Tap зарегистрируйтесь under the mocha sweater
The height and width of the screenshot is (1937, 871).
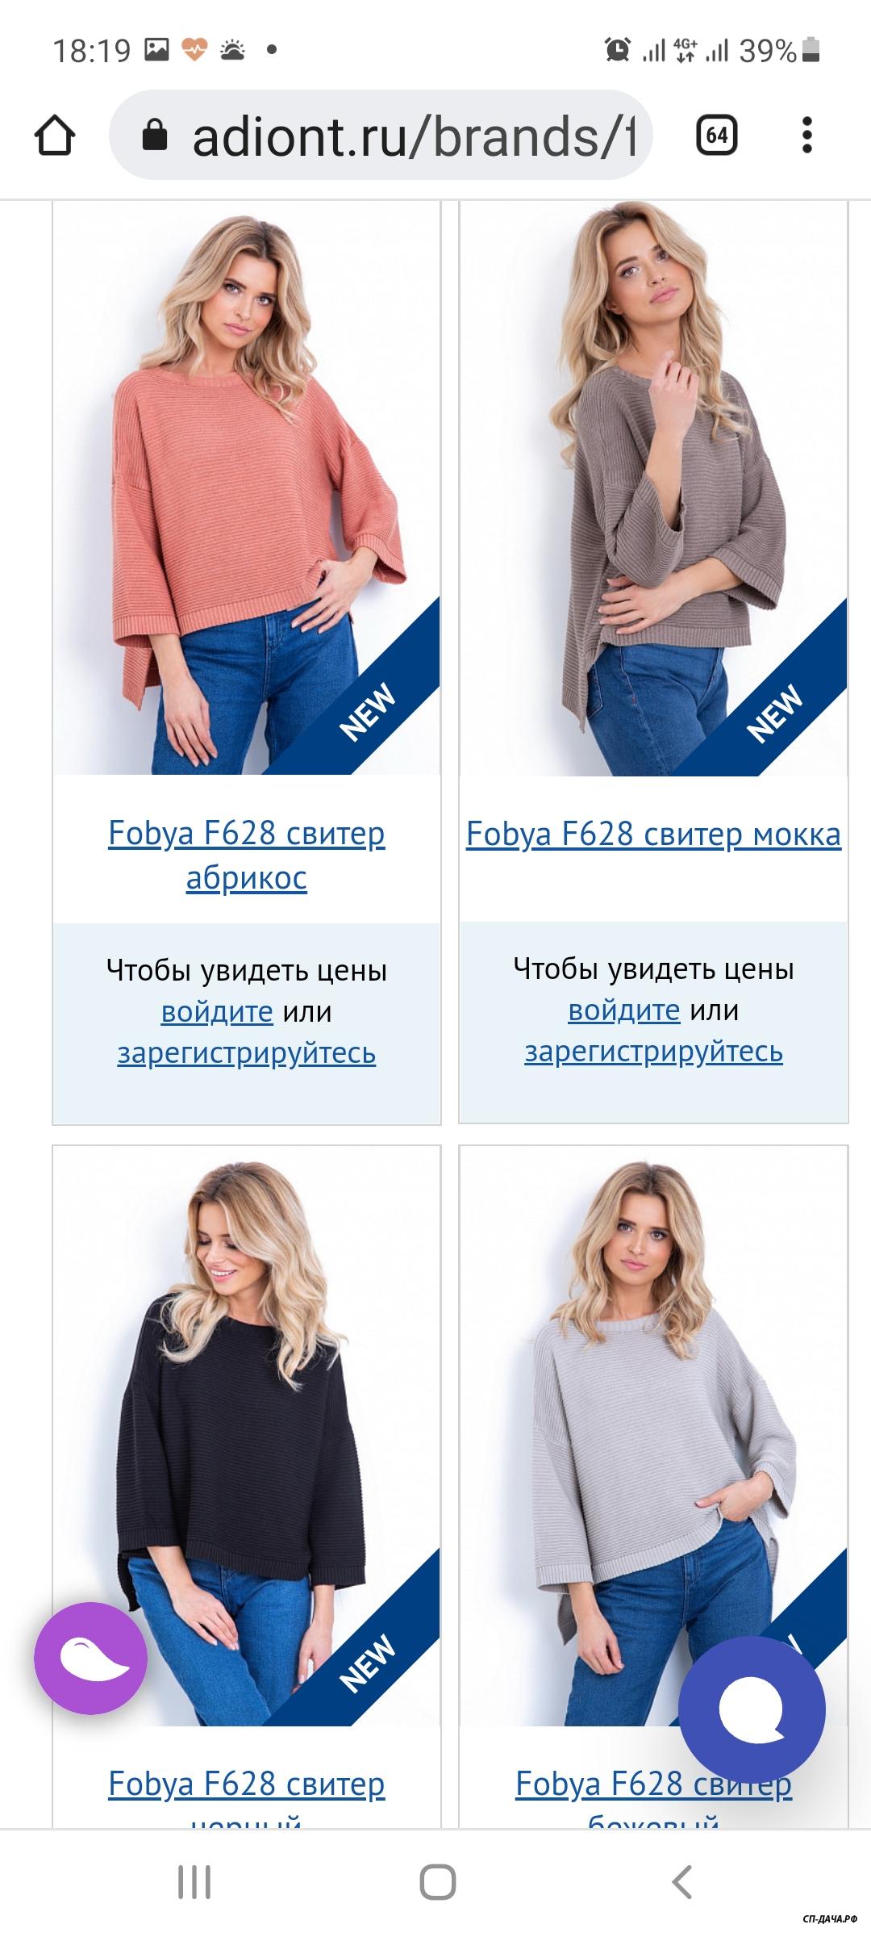click(653, 1052)
